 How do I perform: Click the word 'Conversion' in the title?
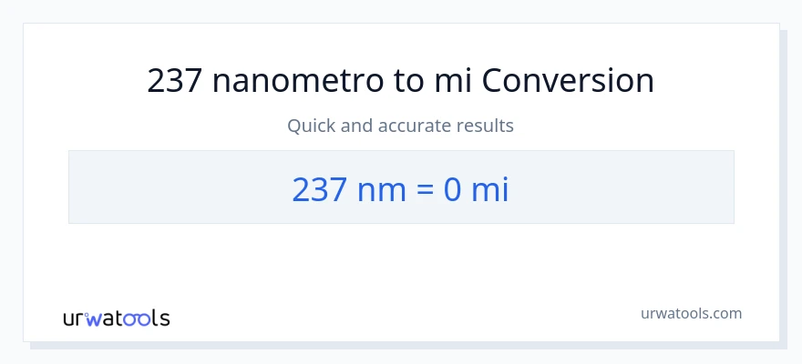pos(568,81)
